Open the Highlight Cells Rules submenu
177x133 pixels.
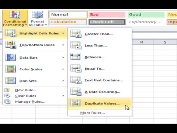pos(35,33)
